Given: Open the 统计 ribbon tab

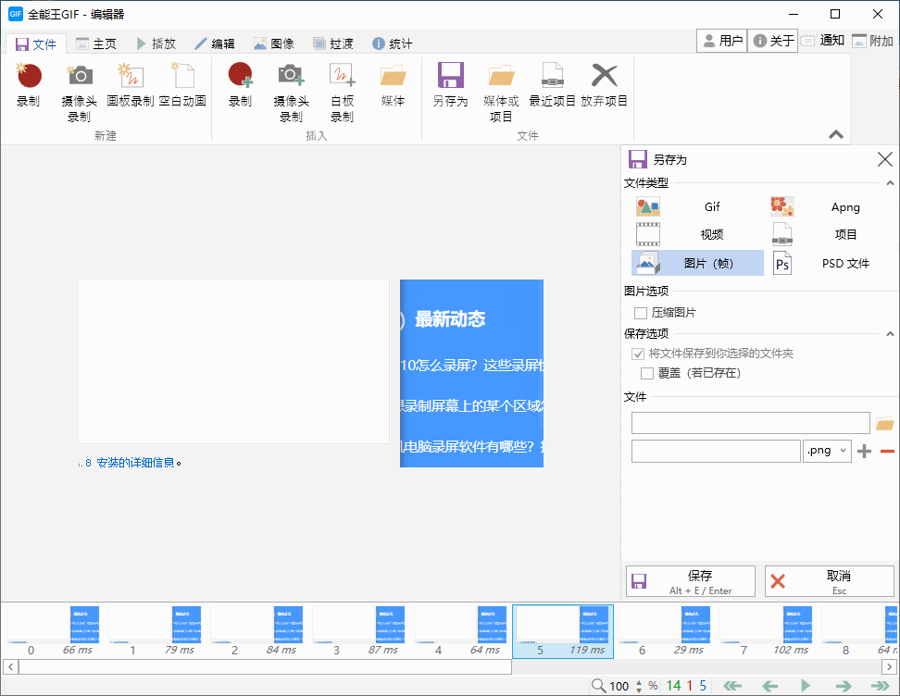Looking at the screenshot, I should coord(393,43).
